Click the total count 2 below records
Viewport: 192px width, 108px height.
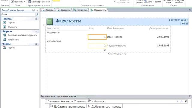pyautogui.click(x=105, y=50)
